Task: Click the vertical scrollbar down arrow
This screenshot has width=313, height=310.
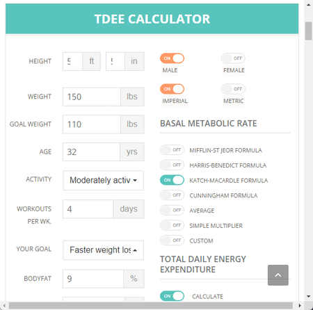Action: (308, 296)
